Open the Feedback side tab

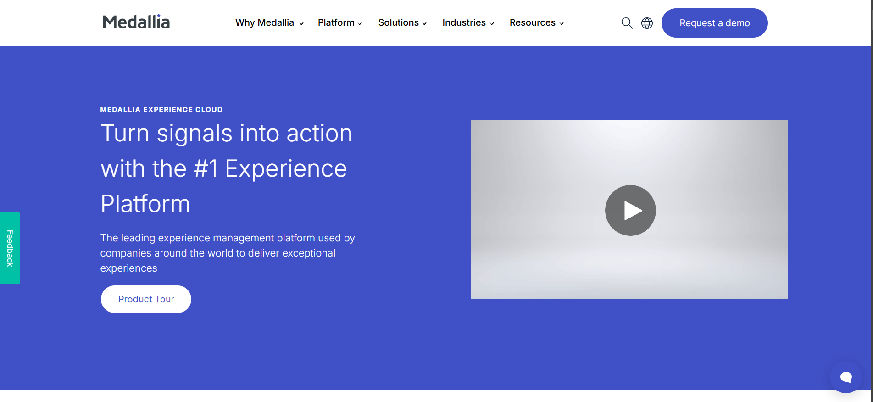[10, 248]
